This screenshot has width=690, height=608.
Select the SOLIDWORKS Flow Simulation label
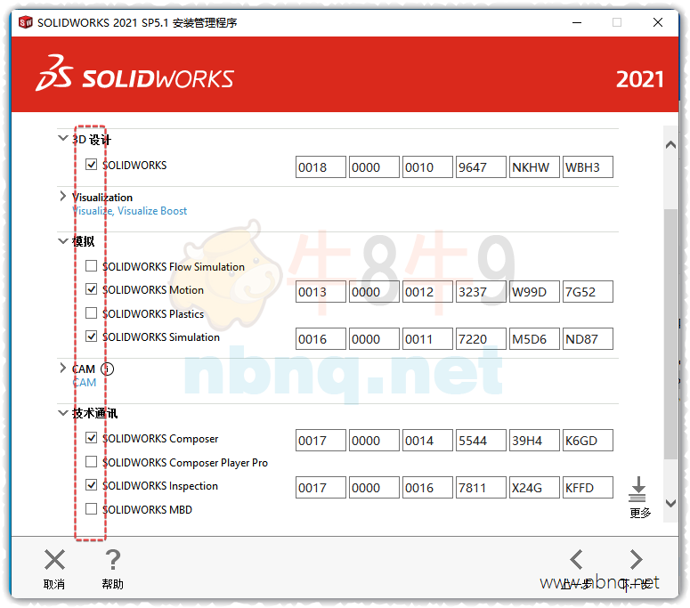(174, 266)
